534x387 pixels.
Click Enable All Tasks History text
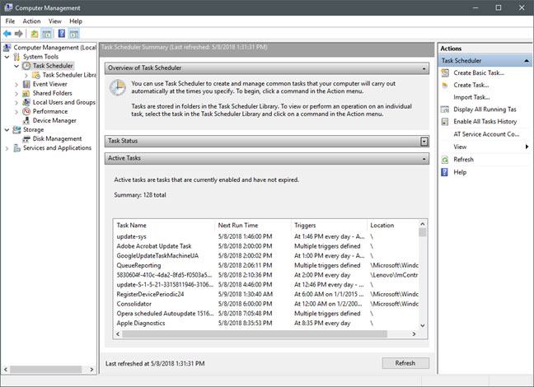coord(485,122)
